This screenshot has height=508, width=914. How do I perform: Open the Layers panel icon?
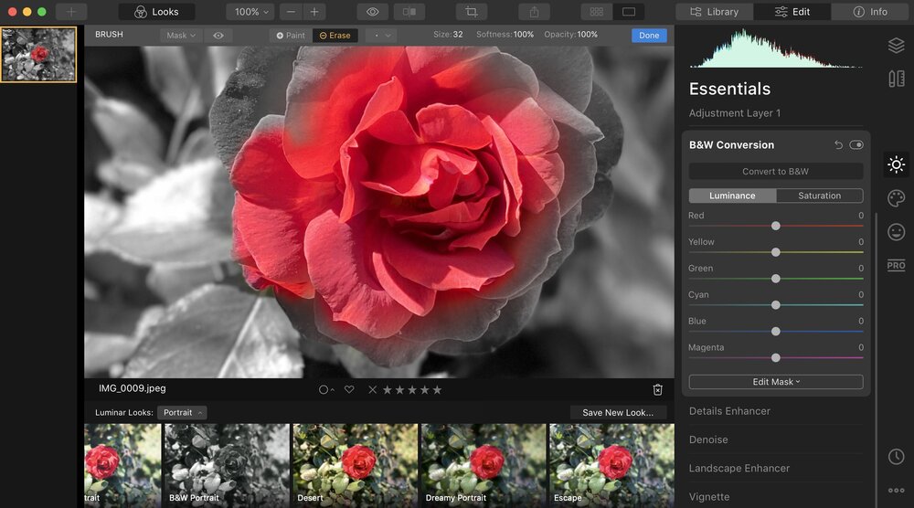point(896,46)
